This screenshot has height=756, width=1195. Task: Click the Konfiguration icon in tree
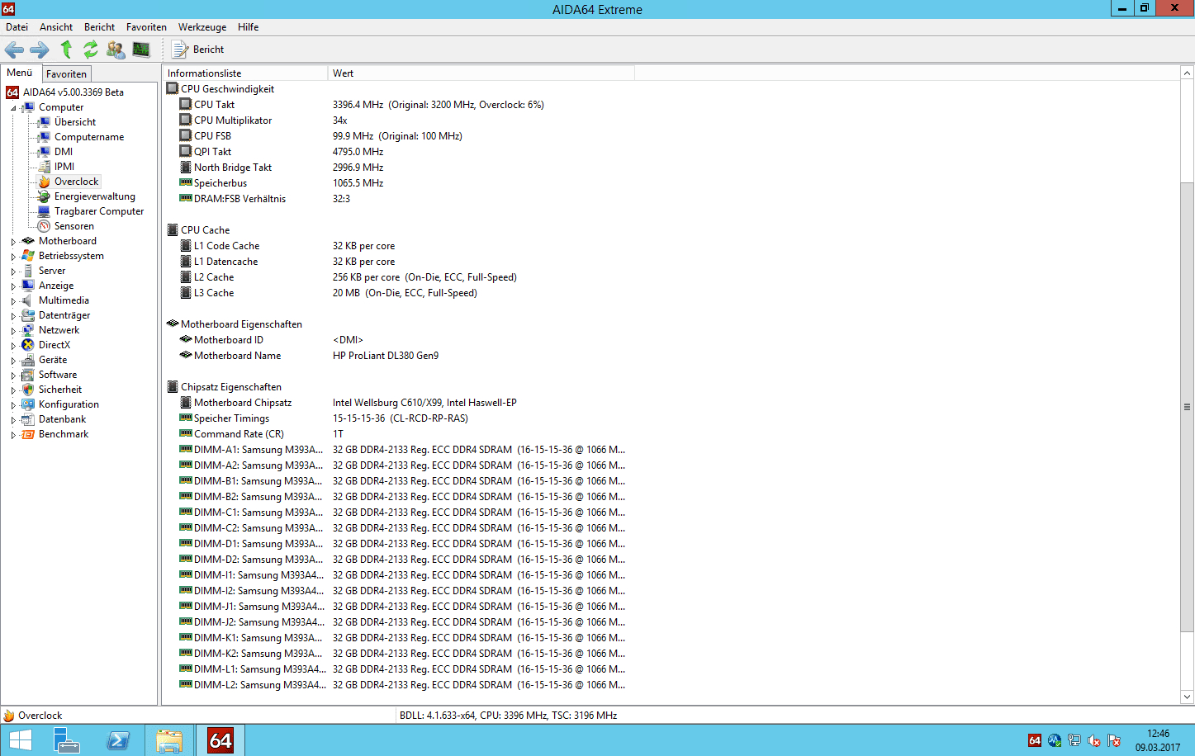click(x=28, y=404)
